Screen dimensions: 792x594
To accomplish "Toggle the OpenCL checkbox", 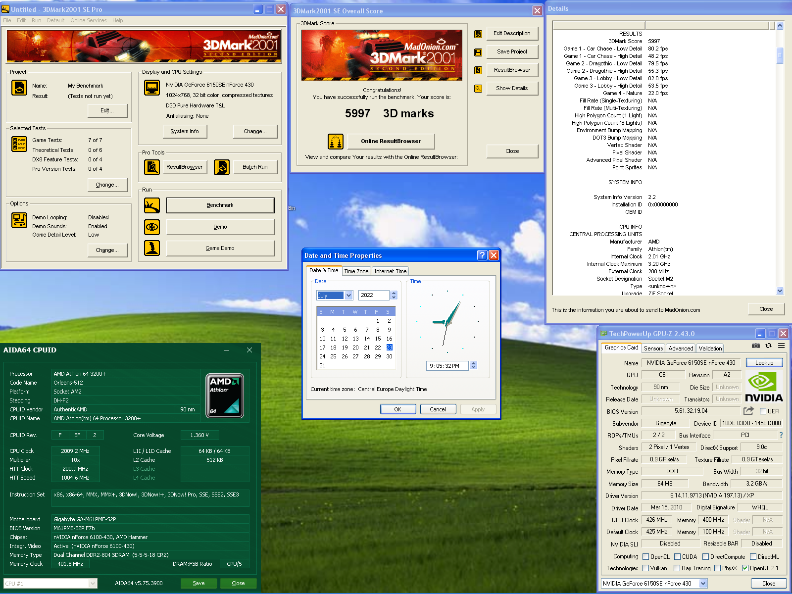I will [646, 557].
